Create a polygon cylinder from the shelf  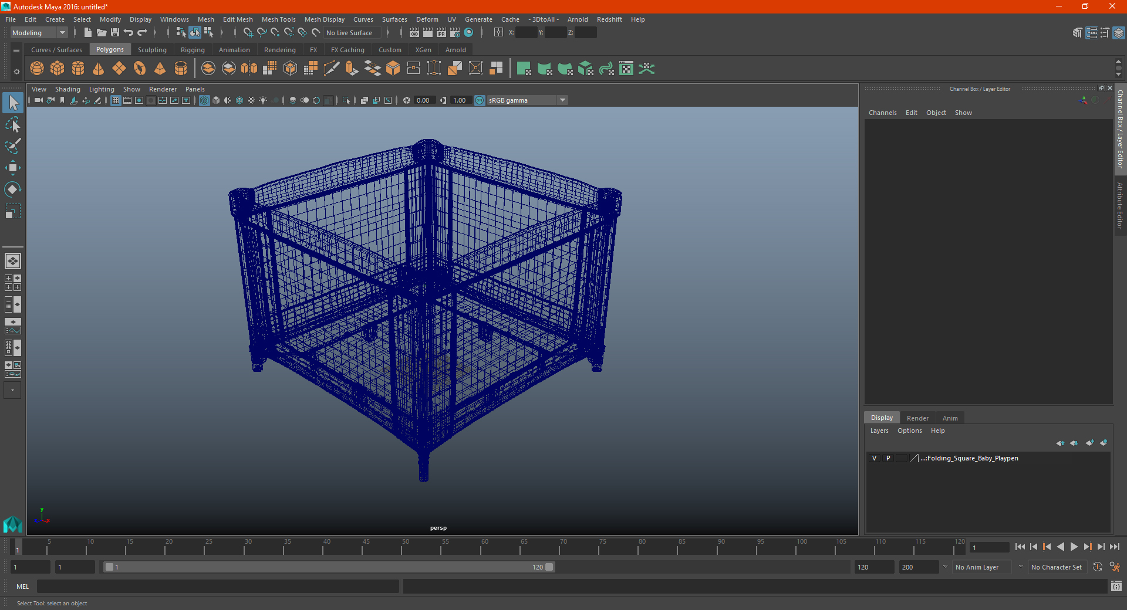[78, 68]
